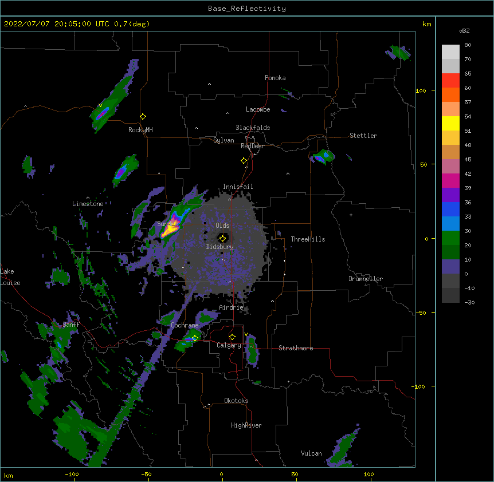The image size is (494, 482).
Task: Click the white plus marker west of Drumheller
Action: tap(351, 215)
